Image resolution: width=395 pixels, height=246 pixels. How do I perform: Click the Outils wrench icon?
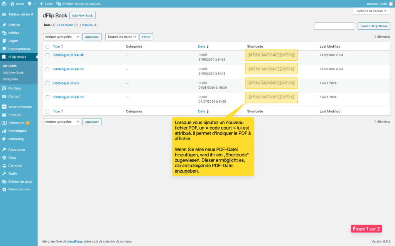point(4,173)
